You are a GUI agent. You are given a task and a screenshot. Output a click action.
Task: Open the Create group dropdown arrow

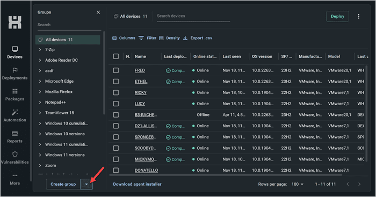[86, 184]
